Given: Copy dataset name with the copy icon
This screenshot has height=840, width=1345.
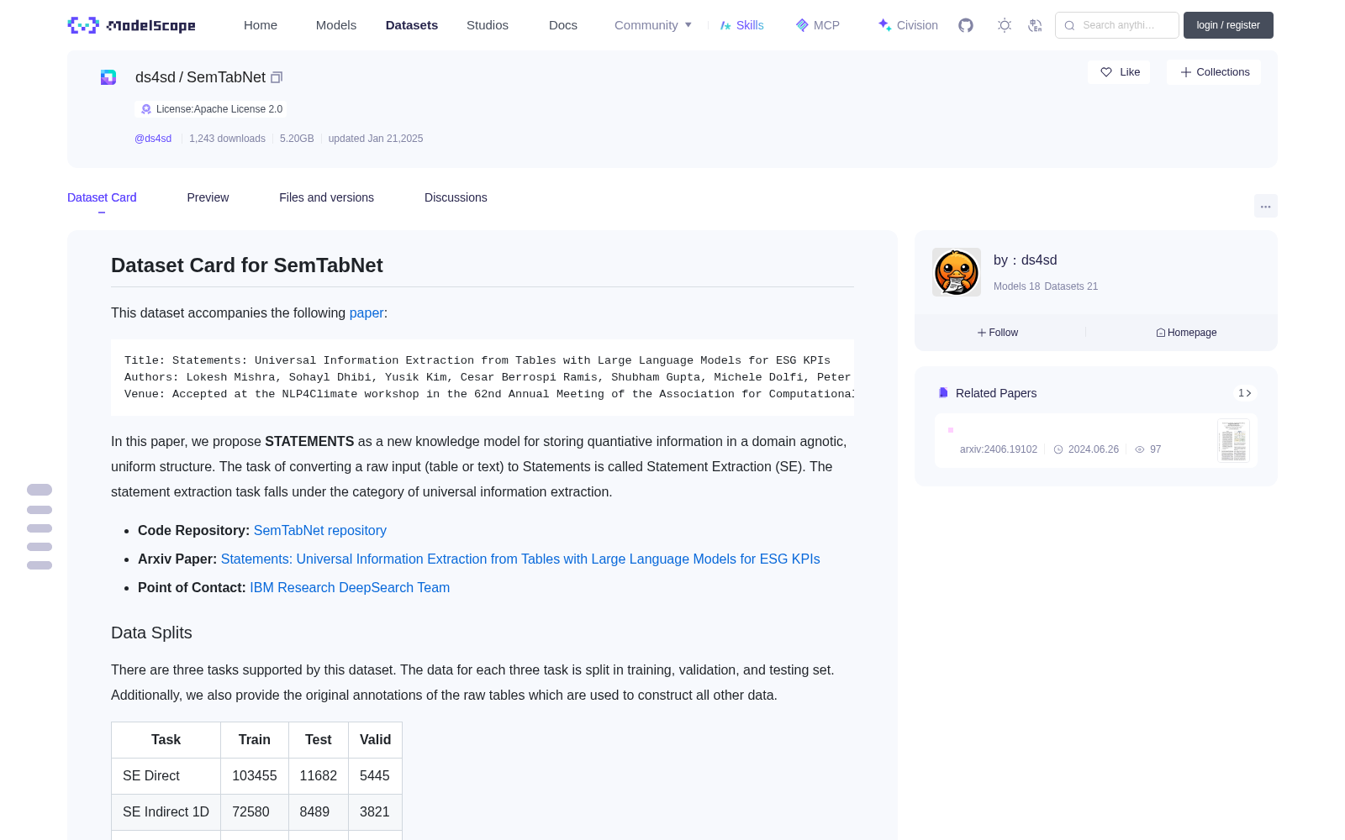Looking at the screenshot, I should [x=277, y=77].
